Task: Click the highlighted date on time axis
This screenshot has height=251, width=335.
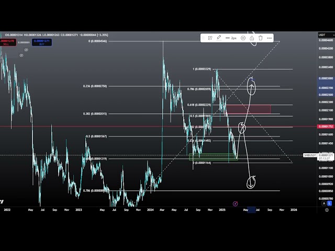Action: tap(251, 210)
